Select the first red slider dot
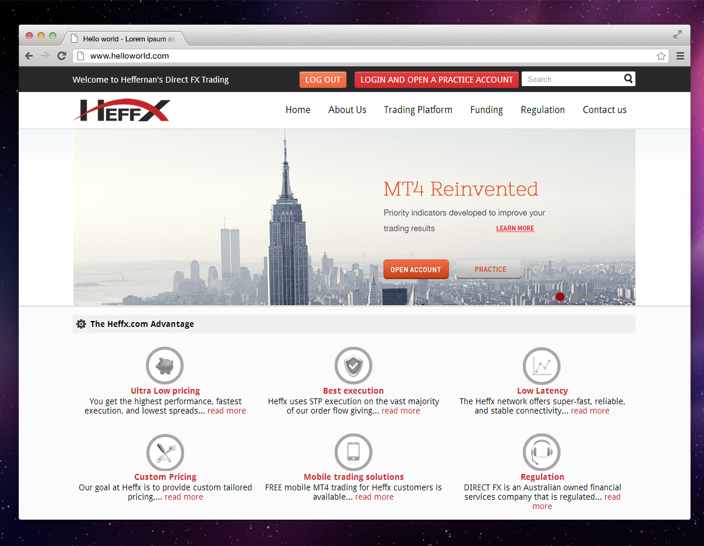This screenshot has height=546, width=704. click(560, 296)
